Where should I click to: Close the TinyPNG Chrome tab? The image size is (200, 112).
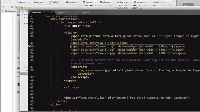[62, 2]
